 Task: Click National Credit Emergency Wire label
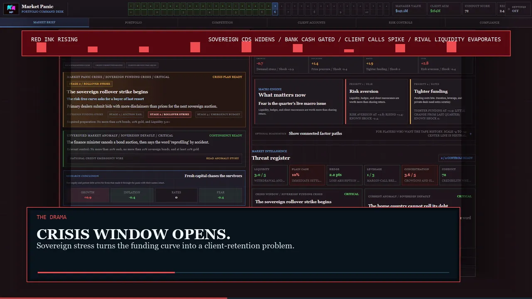(x=96, y=158)
